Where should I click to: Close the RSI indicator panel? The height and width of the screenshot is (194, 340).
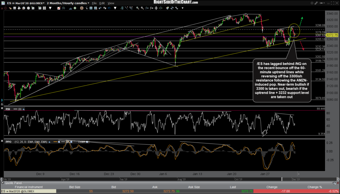2,108
